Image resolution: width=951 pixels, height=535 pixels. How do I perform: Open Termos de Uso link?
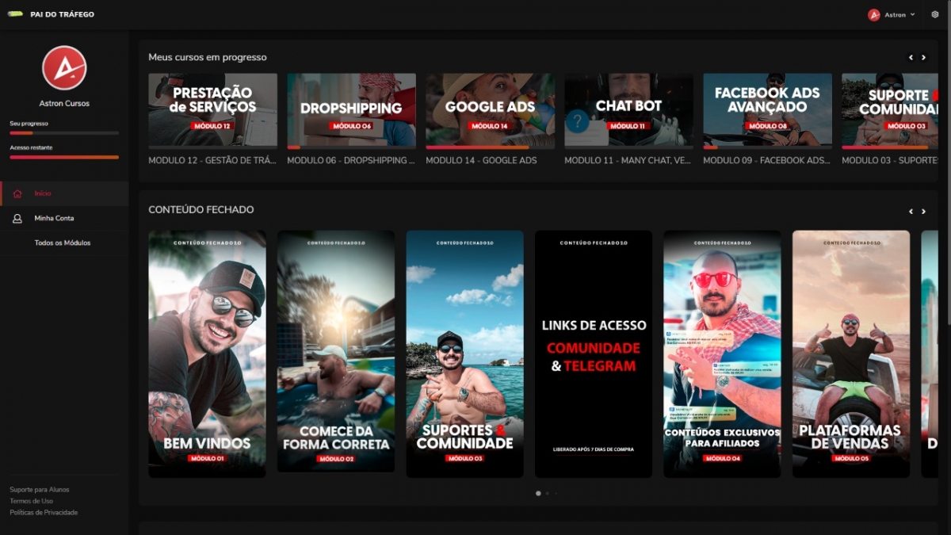[31, 501]
